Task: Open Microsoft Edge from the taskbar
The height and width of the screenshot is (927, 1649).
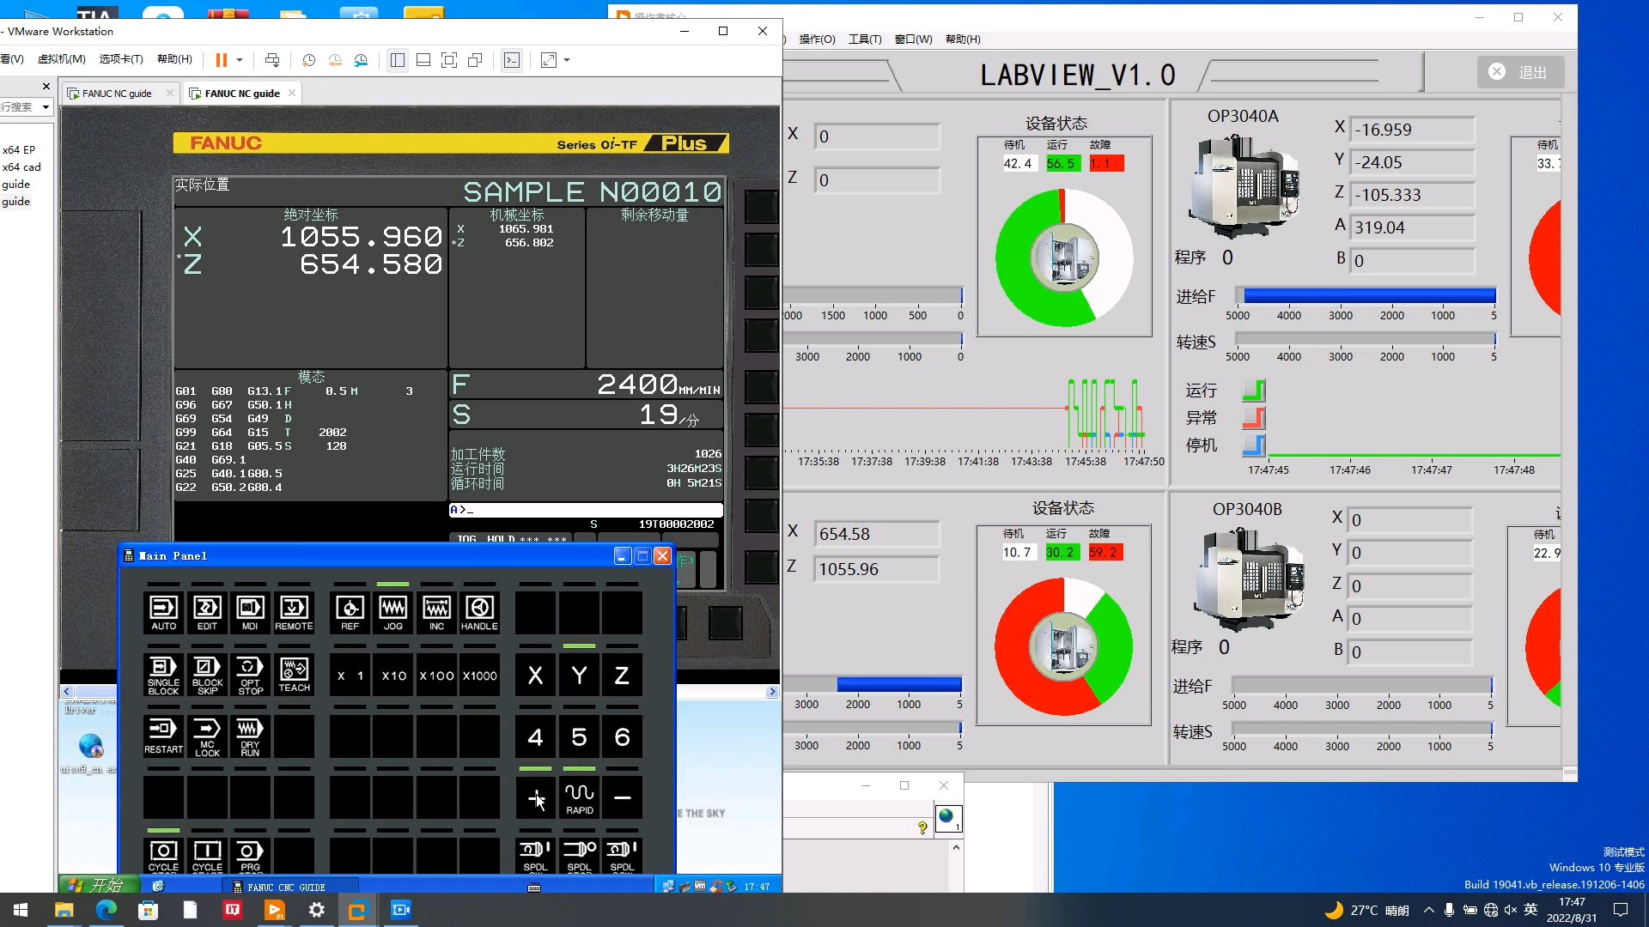Action: [x=106, y=910]
